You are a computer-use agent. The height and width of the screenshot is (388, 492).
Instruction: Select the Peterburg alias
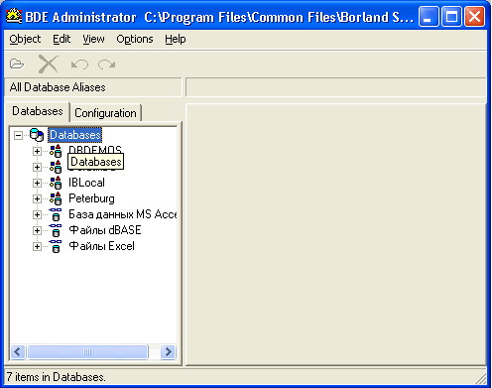click(91, 198)
